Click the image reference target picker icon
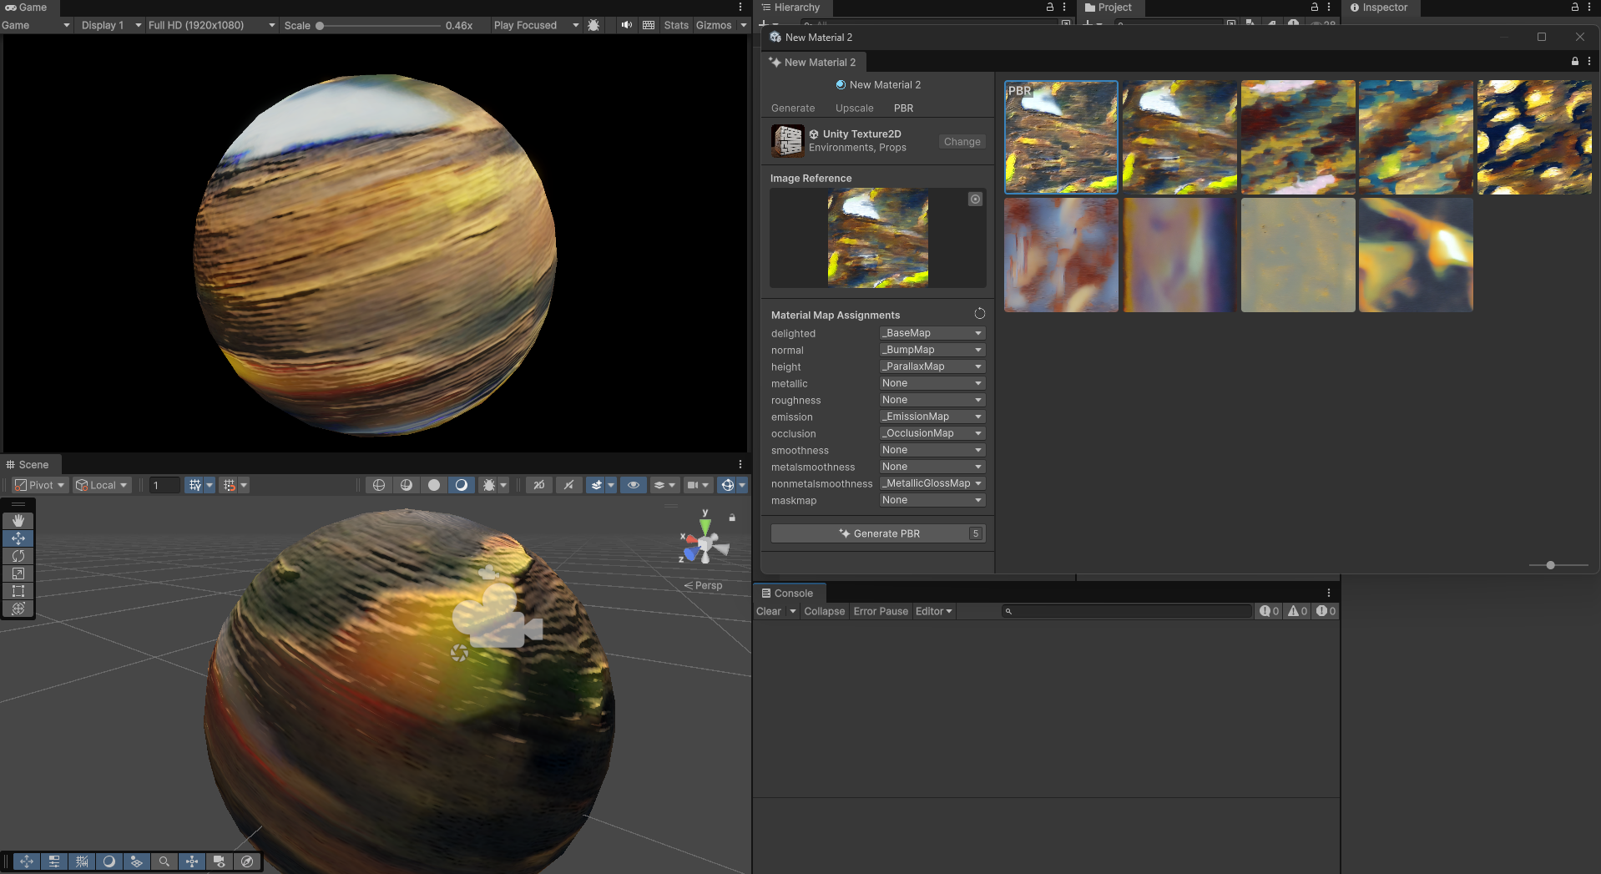 [x=975, y=199]
